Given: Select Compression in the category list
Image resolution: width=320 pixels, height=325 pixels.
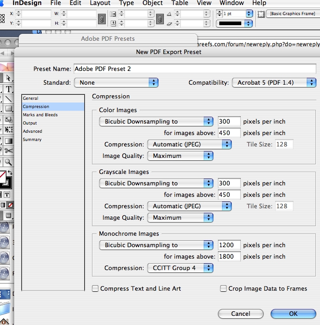Looking at the screenshot, I should pos(53,107).
